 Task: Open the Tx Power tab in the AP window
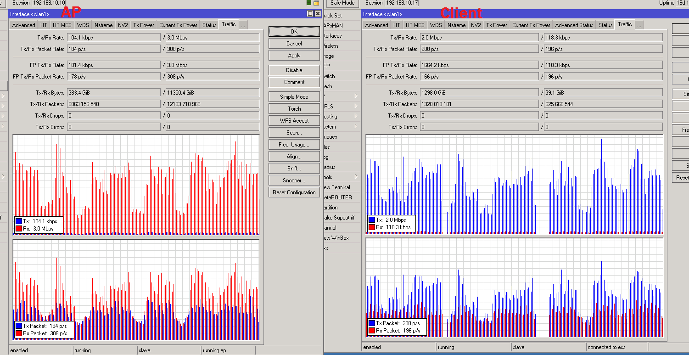pyautogui.click(x=144, y=25)
